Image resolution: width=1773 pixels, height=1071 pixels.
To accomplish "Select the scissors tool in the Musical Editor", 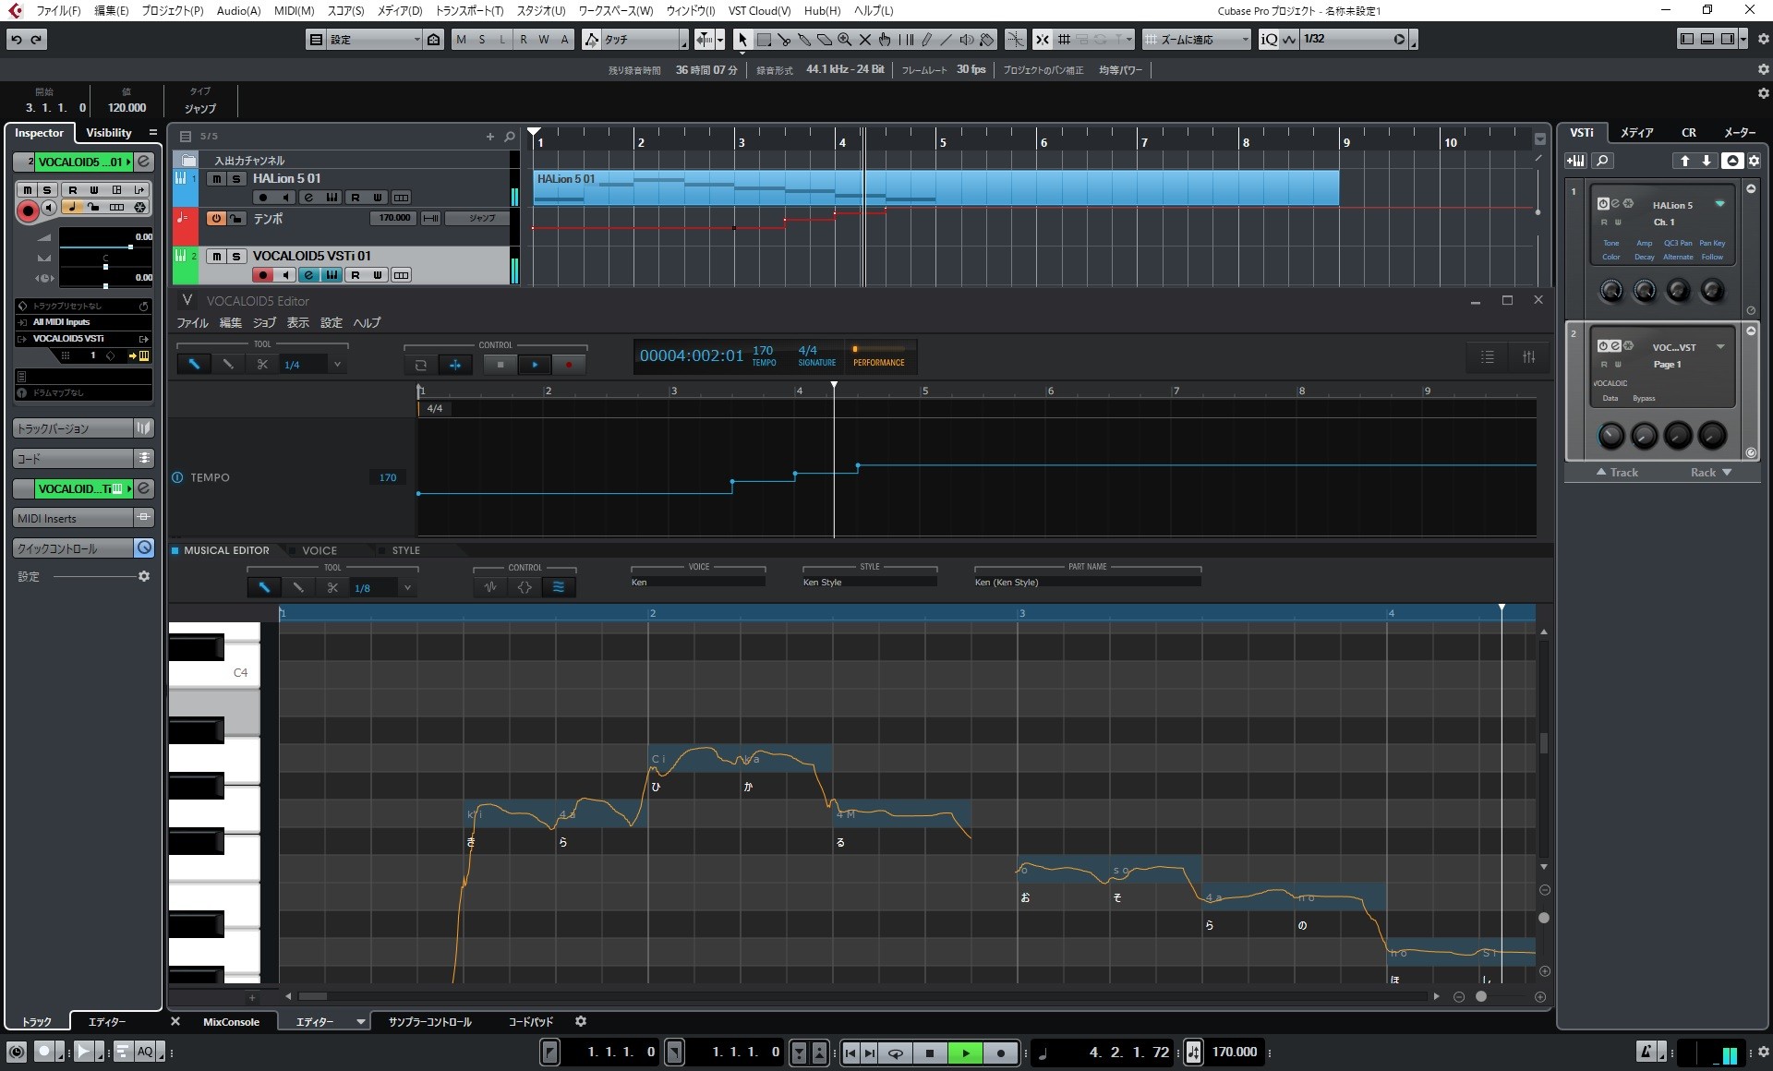I will [332, 587].
